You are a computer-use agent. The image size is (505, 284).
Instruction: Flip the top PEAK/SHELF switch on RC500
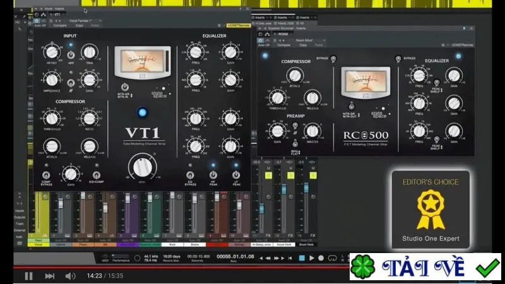pyautogui.click(x=436, y=83)
